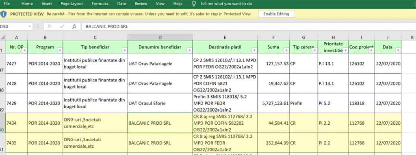The width and height of the screenshot is (416, 155).
Task: Select cell with OP number 7427
Action: (17, 64)
